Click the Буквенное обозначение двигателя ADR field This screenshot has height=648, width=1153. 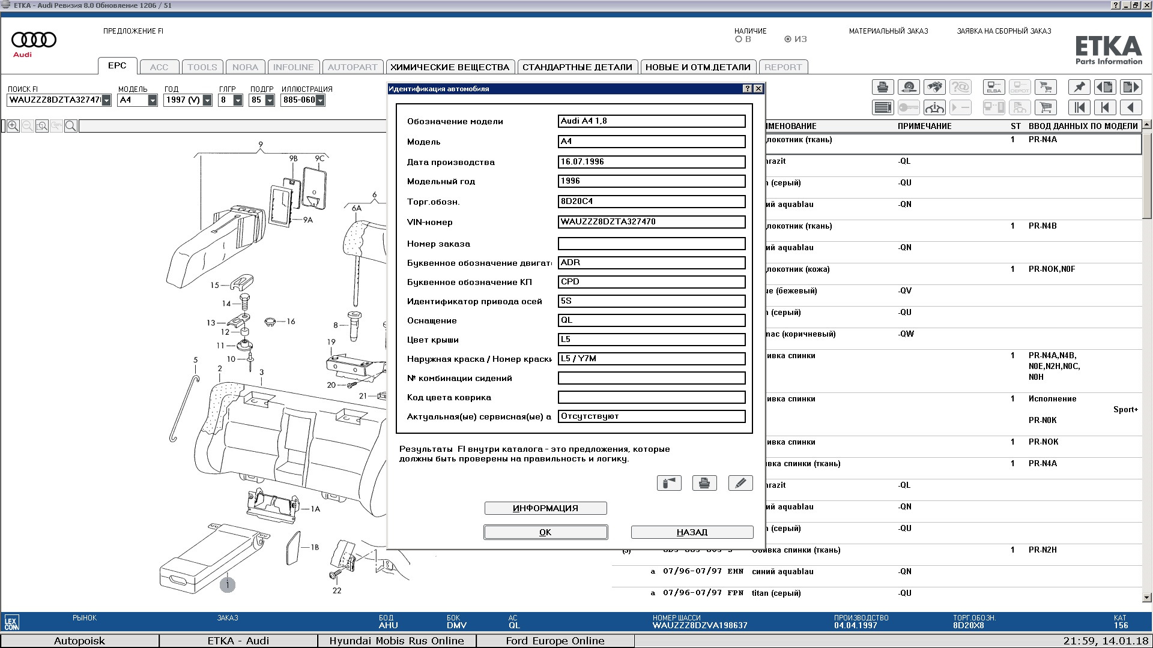(x=652, y=263)
